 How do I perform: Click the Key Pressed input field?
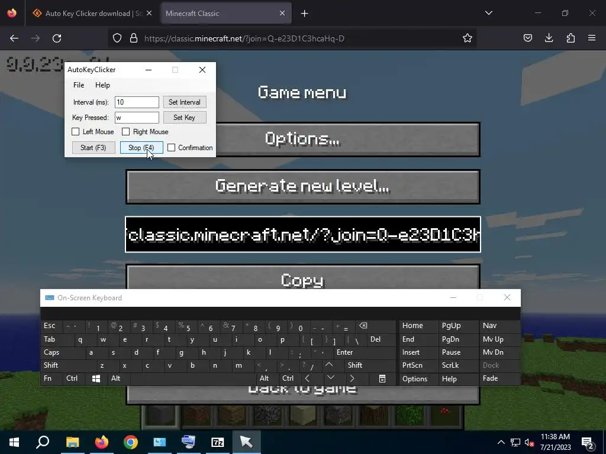pos(137,118)
